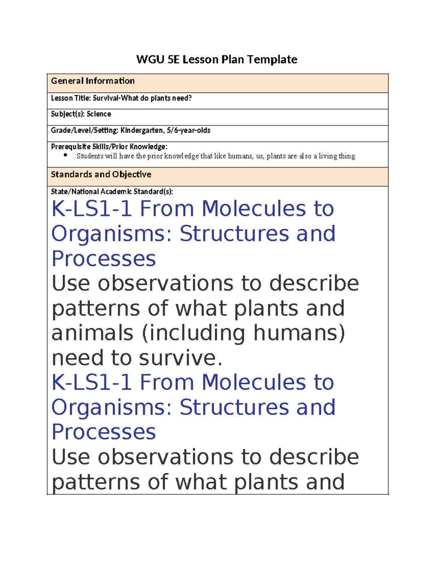Select the word "Science" in the subject row
The width and height of the screenshot is (434, 562).
click(x=99, y=114)
